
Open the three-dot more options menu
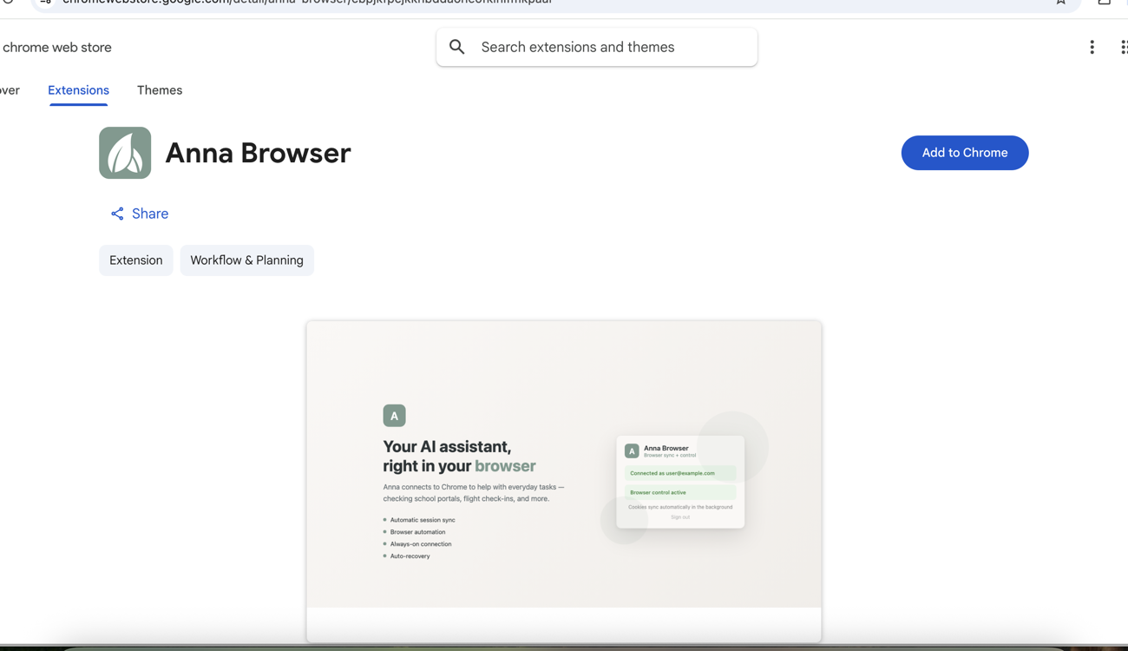pos(1092,48)
